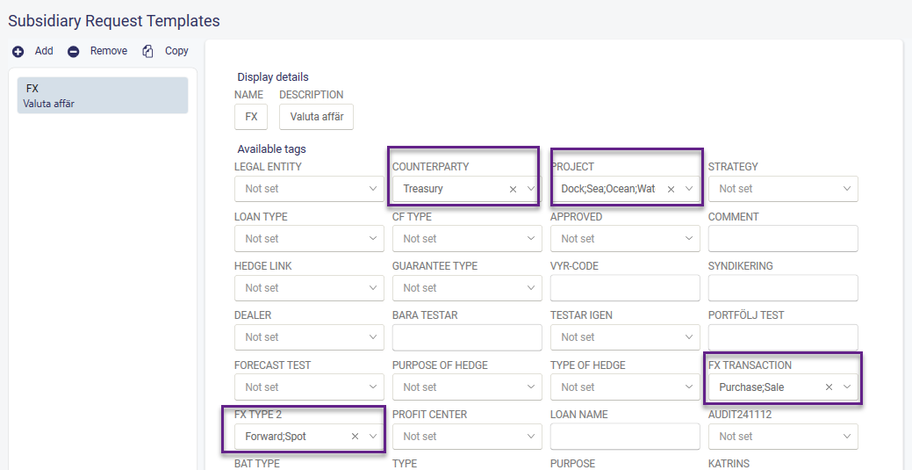The width and height of the screenshot is (912, 470).
Task: Clear the FX Transaction Purchase;Sale value
Action: [829, 387]
